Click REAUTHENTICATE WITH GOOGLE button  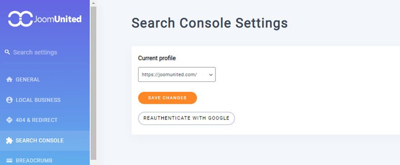(186, 118)
